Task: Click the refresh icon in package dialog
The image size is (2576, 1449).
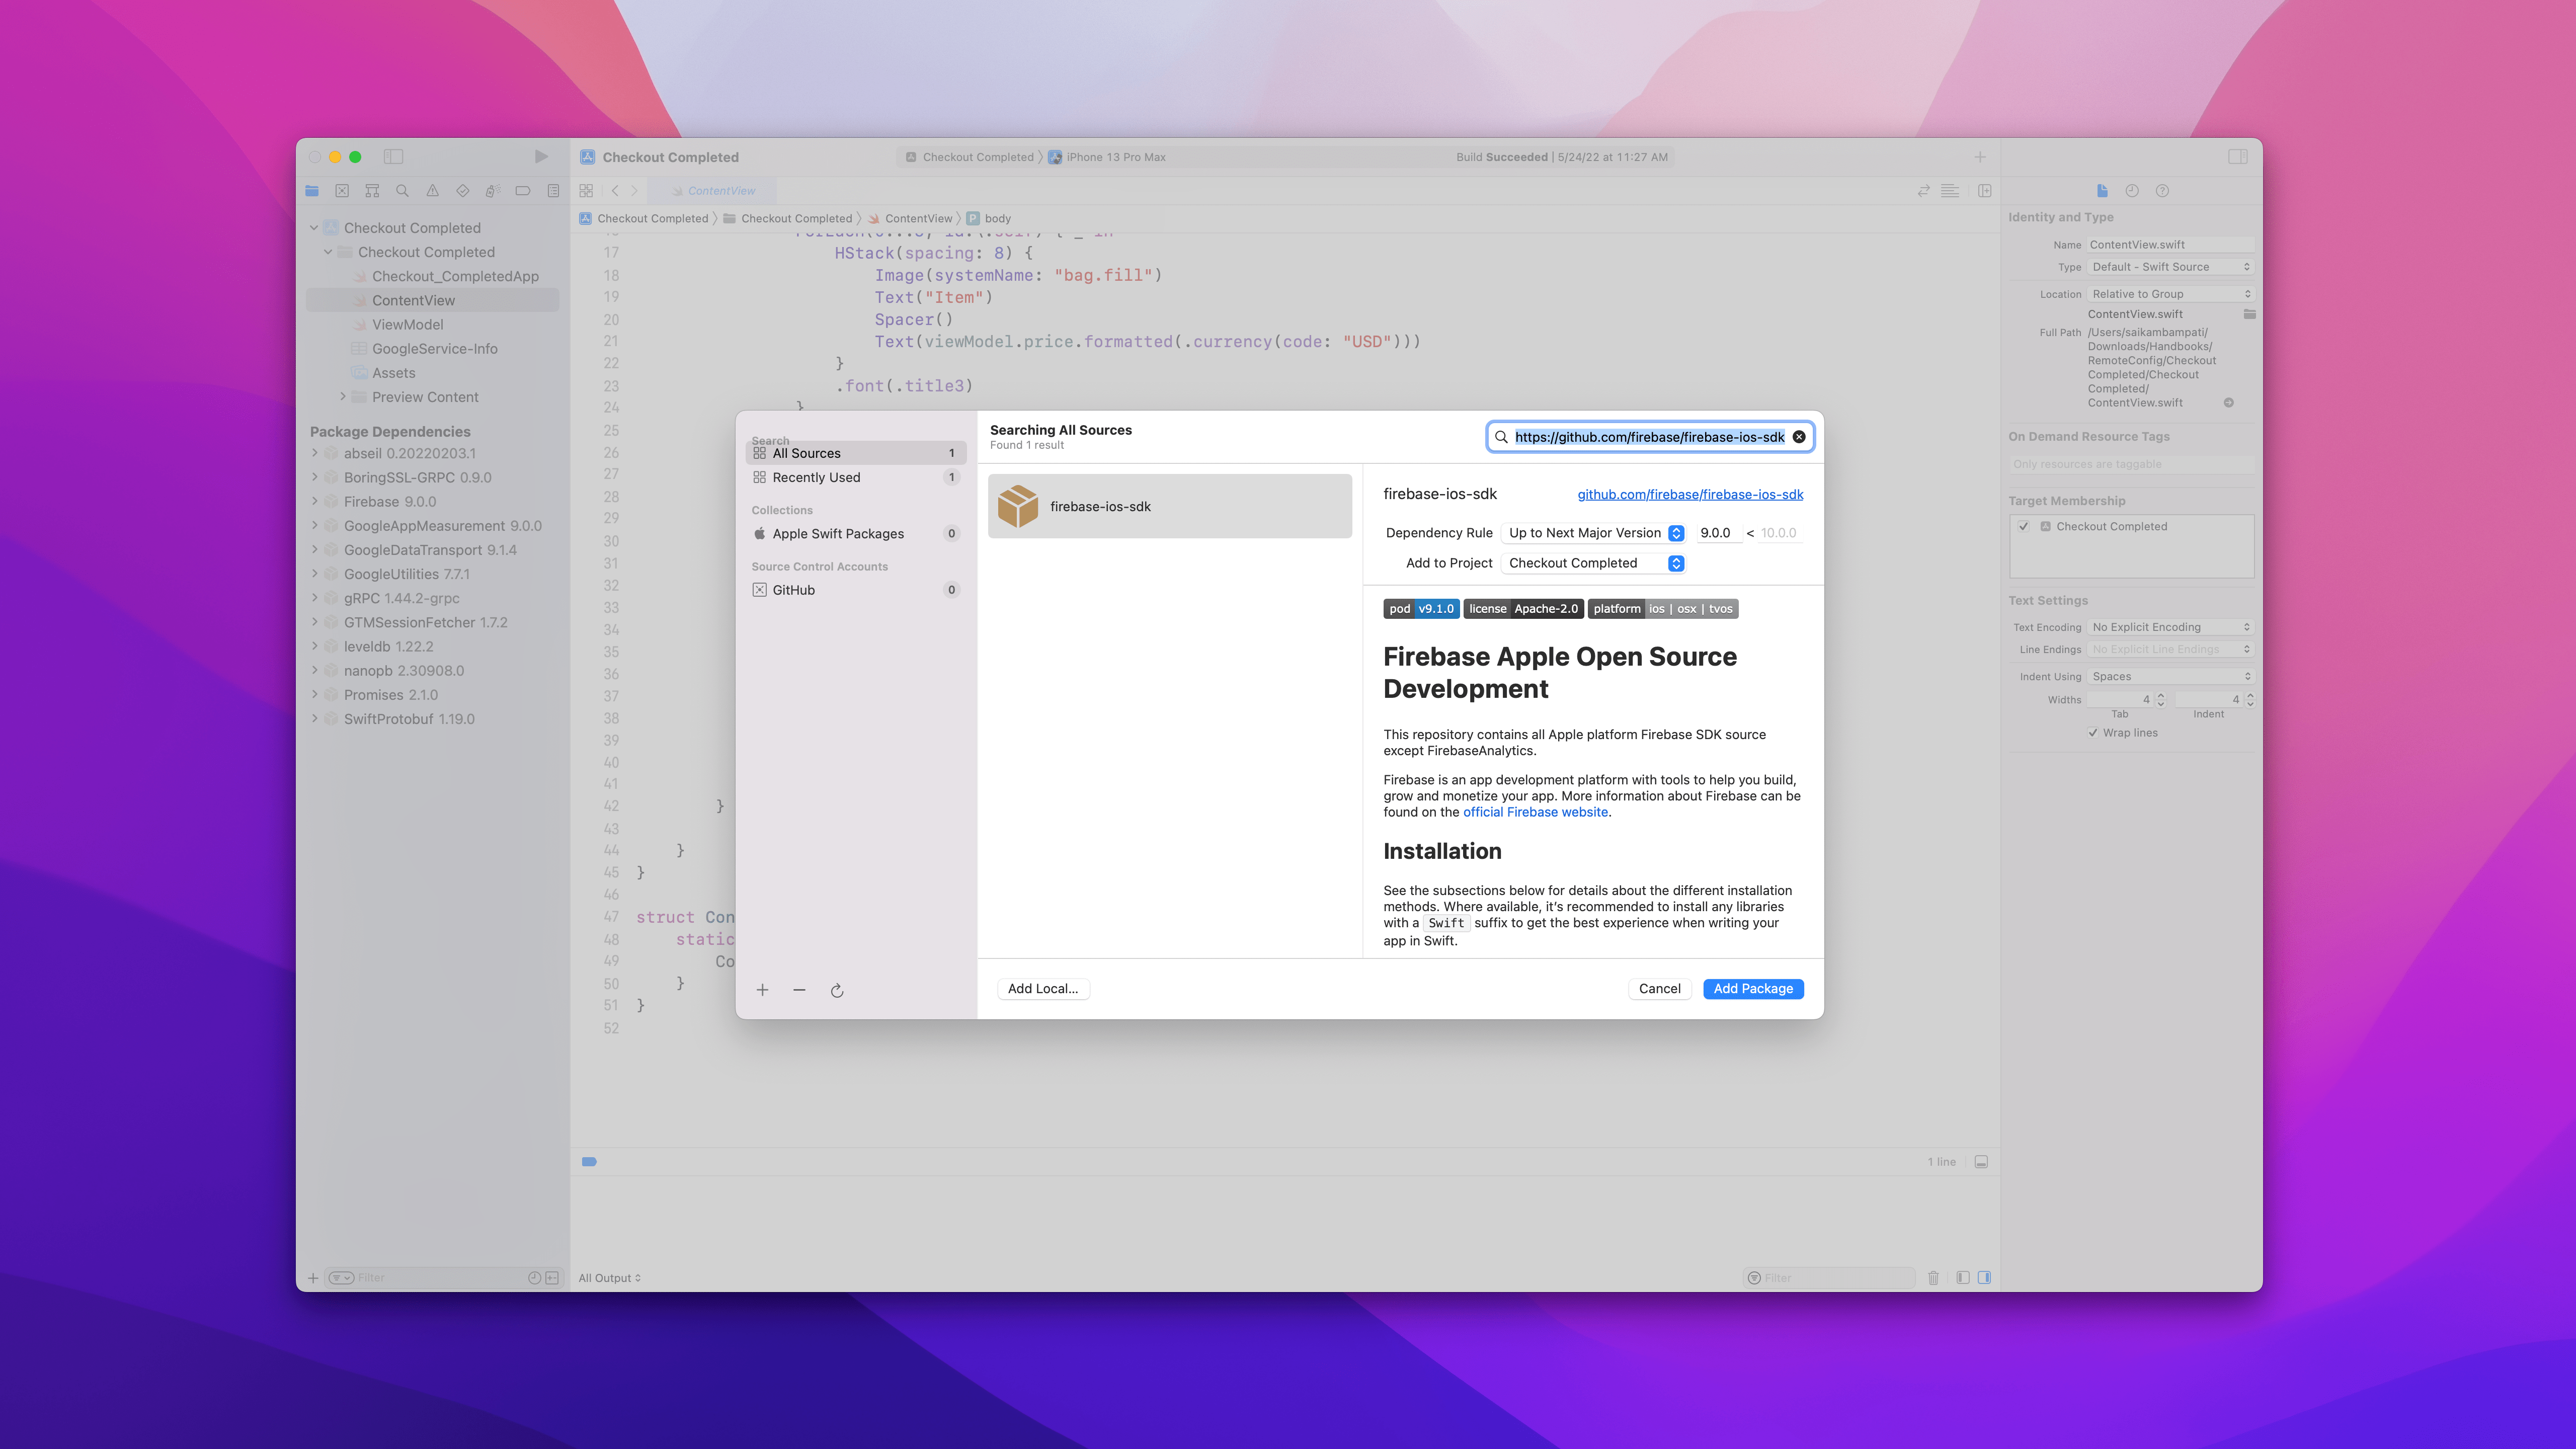Action: click(x=837, y=991)
